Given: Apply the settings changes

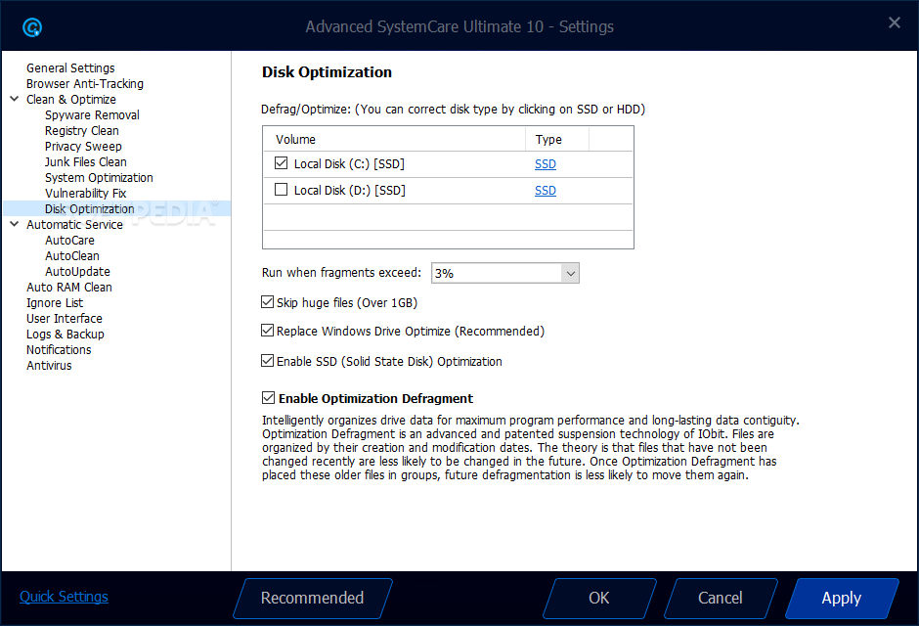Looking at the screenshot, I should (842, 599).
